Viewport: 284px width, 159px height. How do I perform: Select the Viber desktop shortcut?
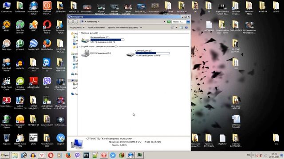47,83
